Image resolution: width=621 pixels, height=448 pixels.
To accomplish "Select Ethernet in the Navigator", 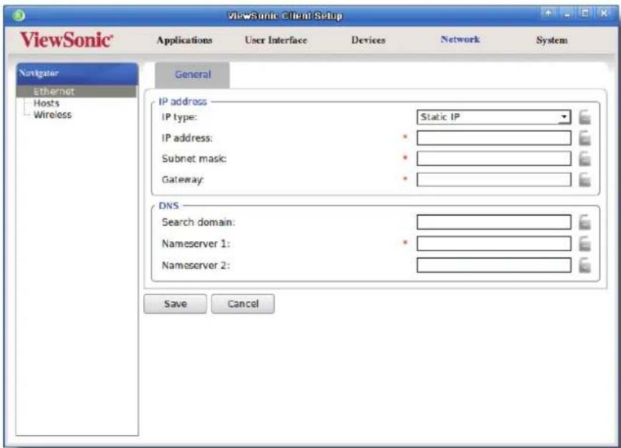I will tap(77, 92).
